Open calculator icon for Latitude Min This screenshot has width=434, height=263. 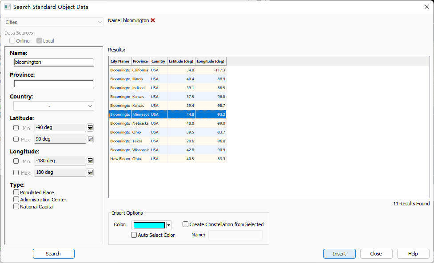click(x=90, y=128)
